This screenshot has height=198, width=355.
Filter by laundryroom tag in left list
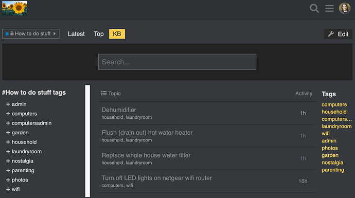click(27, 152)
